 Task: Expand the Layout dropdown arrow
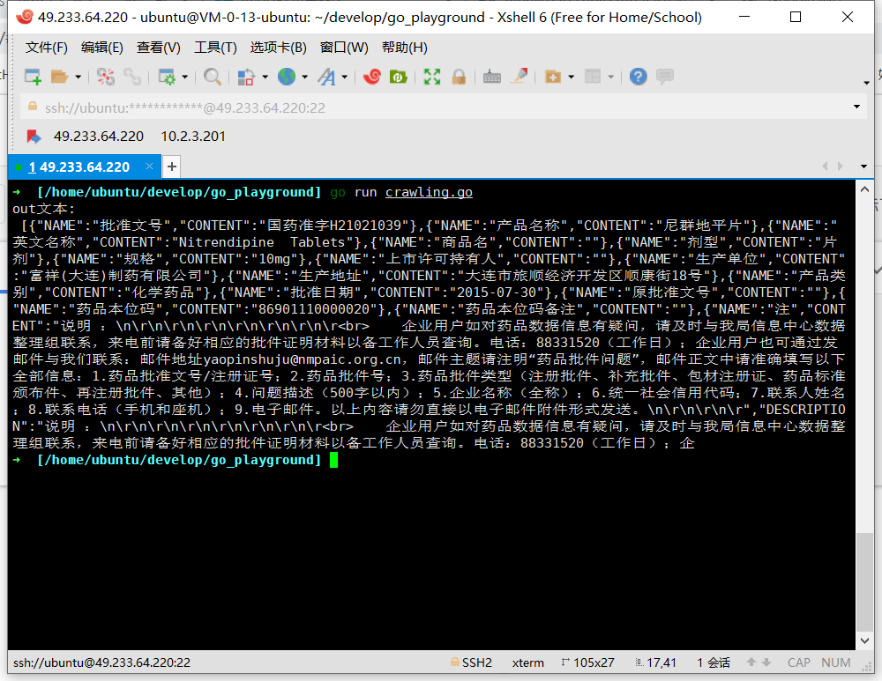pyautogui.click(x=611, y=77)
